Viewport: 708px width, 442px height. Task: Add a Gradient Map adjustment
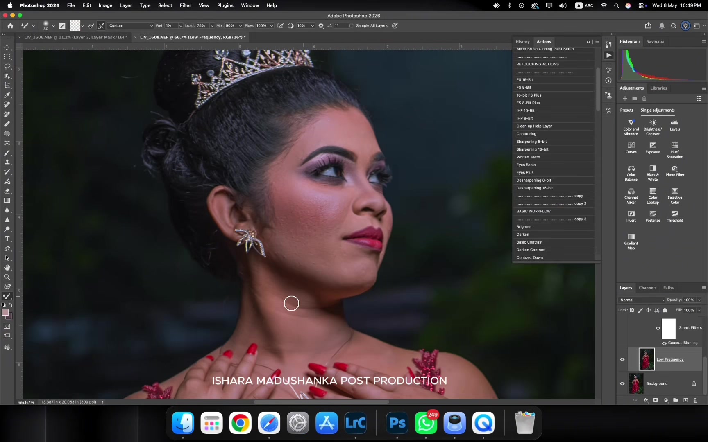pyautogui.click(x=631, y=241)
